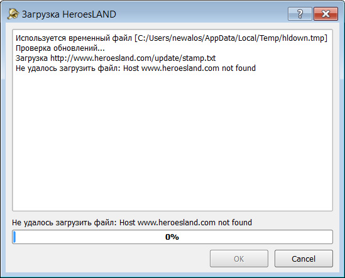Close the Загрузка HeroesLAND dialog
Image resolution: width=345 pixels, height=278 pixels.
click(326, 14)
